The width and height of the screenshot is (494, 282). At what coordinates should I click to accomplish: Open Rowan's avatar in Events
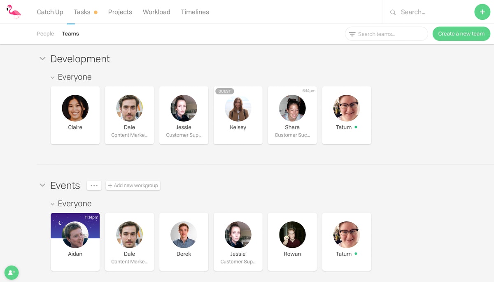click(x=292, y=235)
